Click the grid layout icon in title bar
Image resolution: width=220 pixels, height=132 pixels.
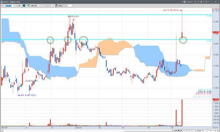click(206, 2)
